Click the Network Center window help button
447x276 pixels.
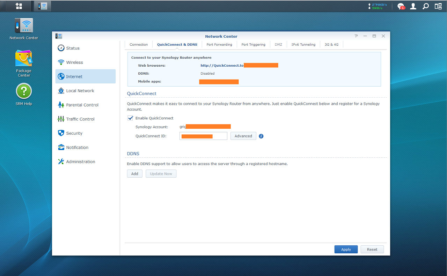[356, 36]
